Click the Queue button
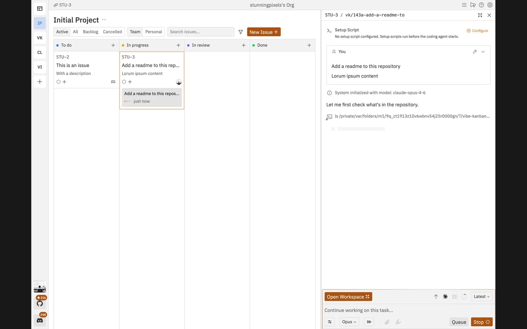The image size is (527, 329). click(x=459, y=322)
